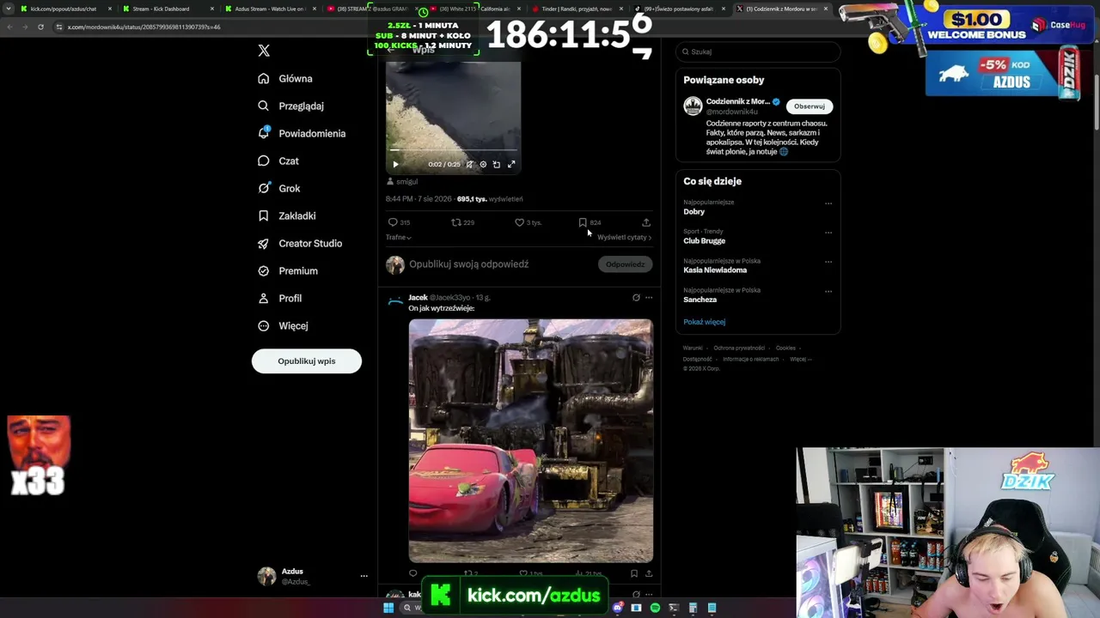Switch to the Tinder browser tab
The height and width of the screenshot is (618, 1100).
point(577,9)
